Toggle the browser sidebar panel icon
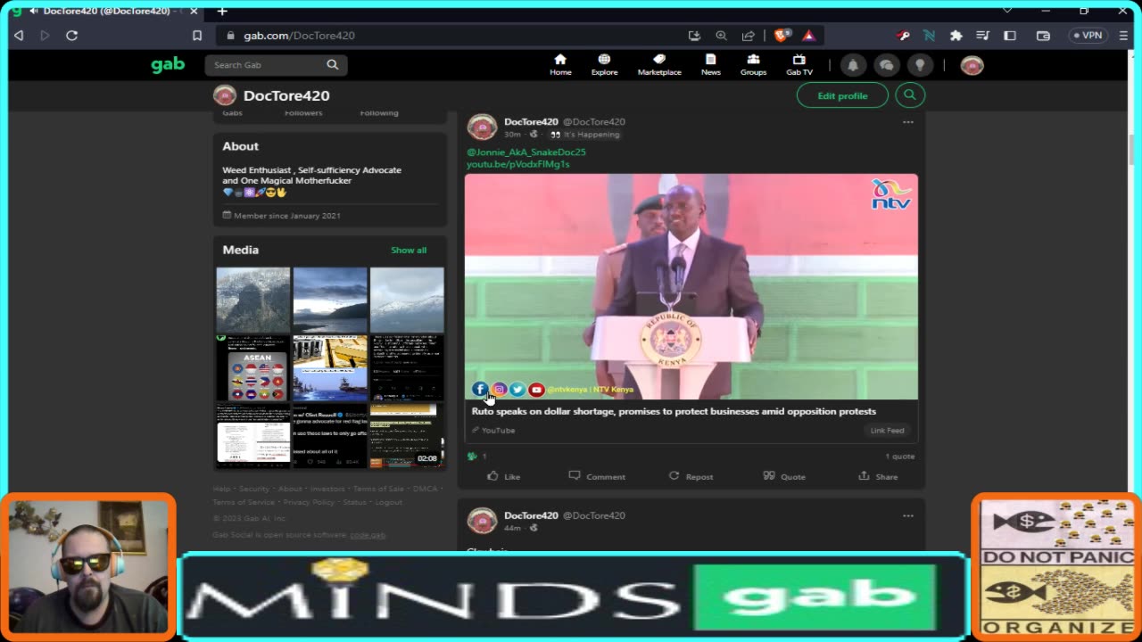1142x642 pixels. pos(1010,36)
